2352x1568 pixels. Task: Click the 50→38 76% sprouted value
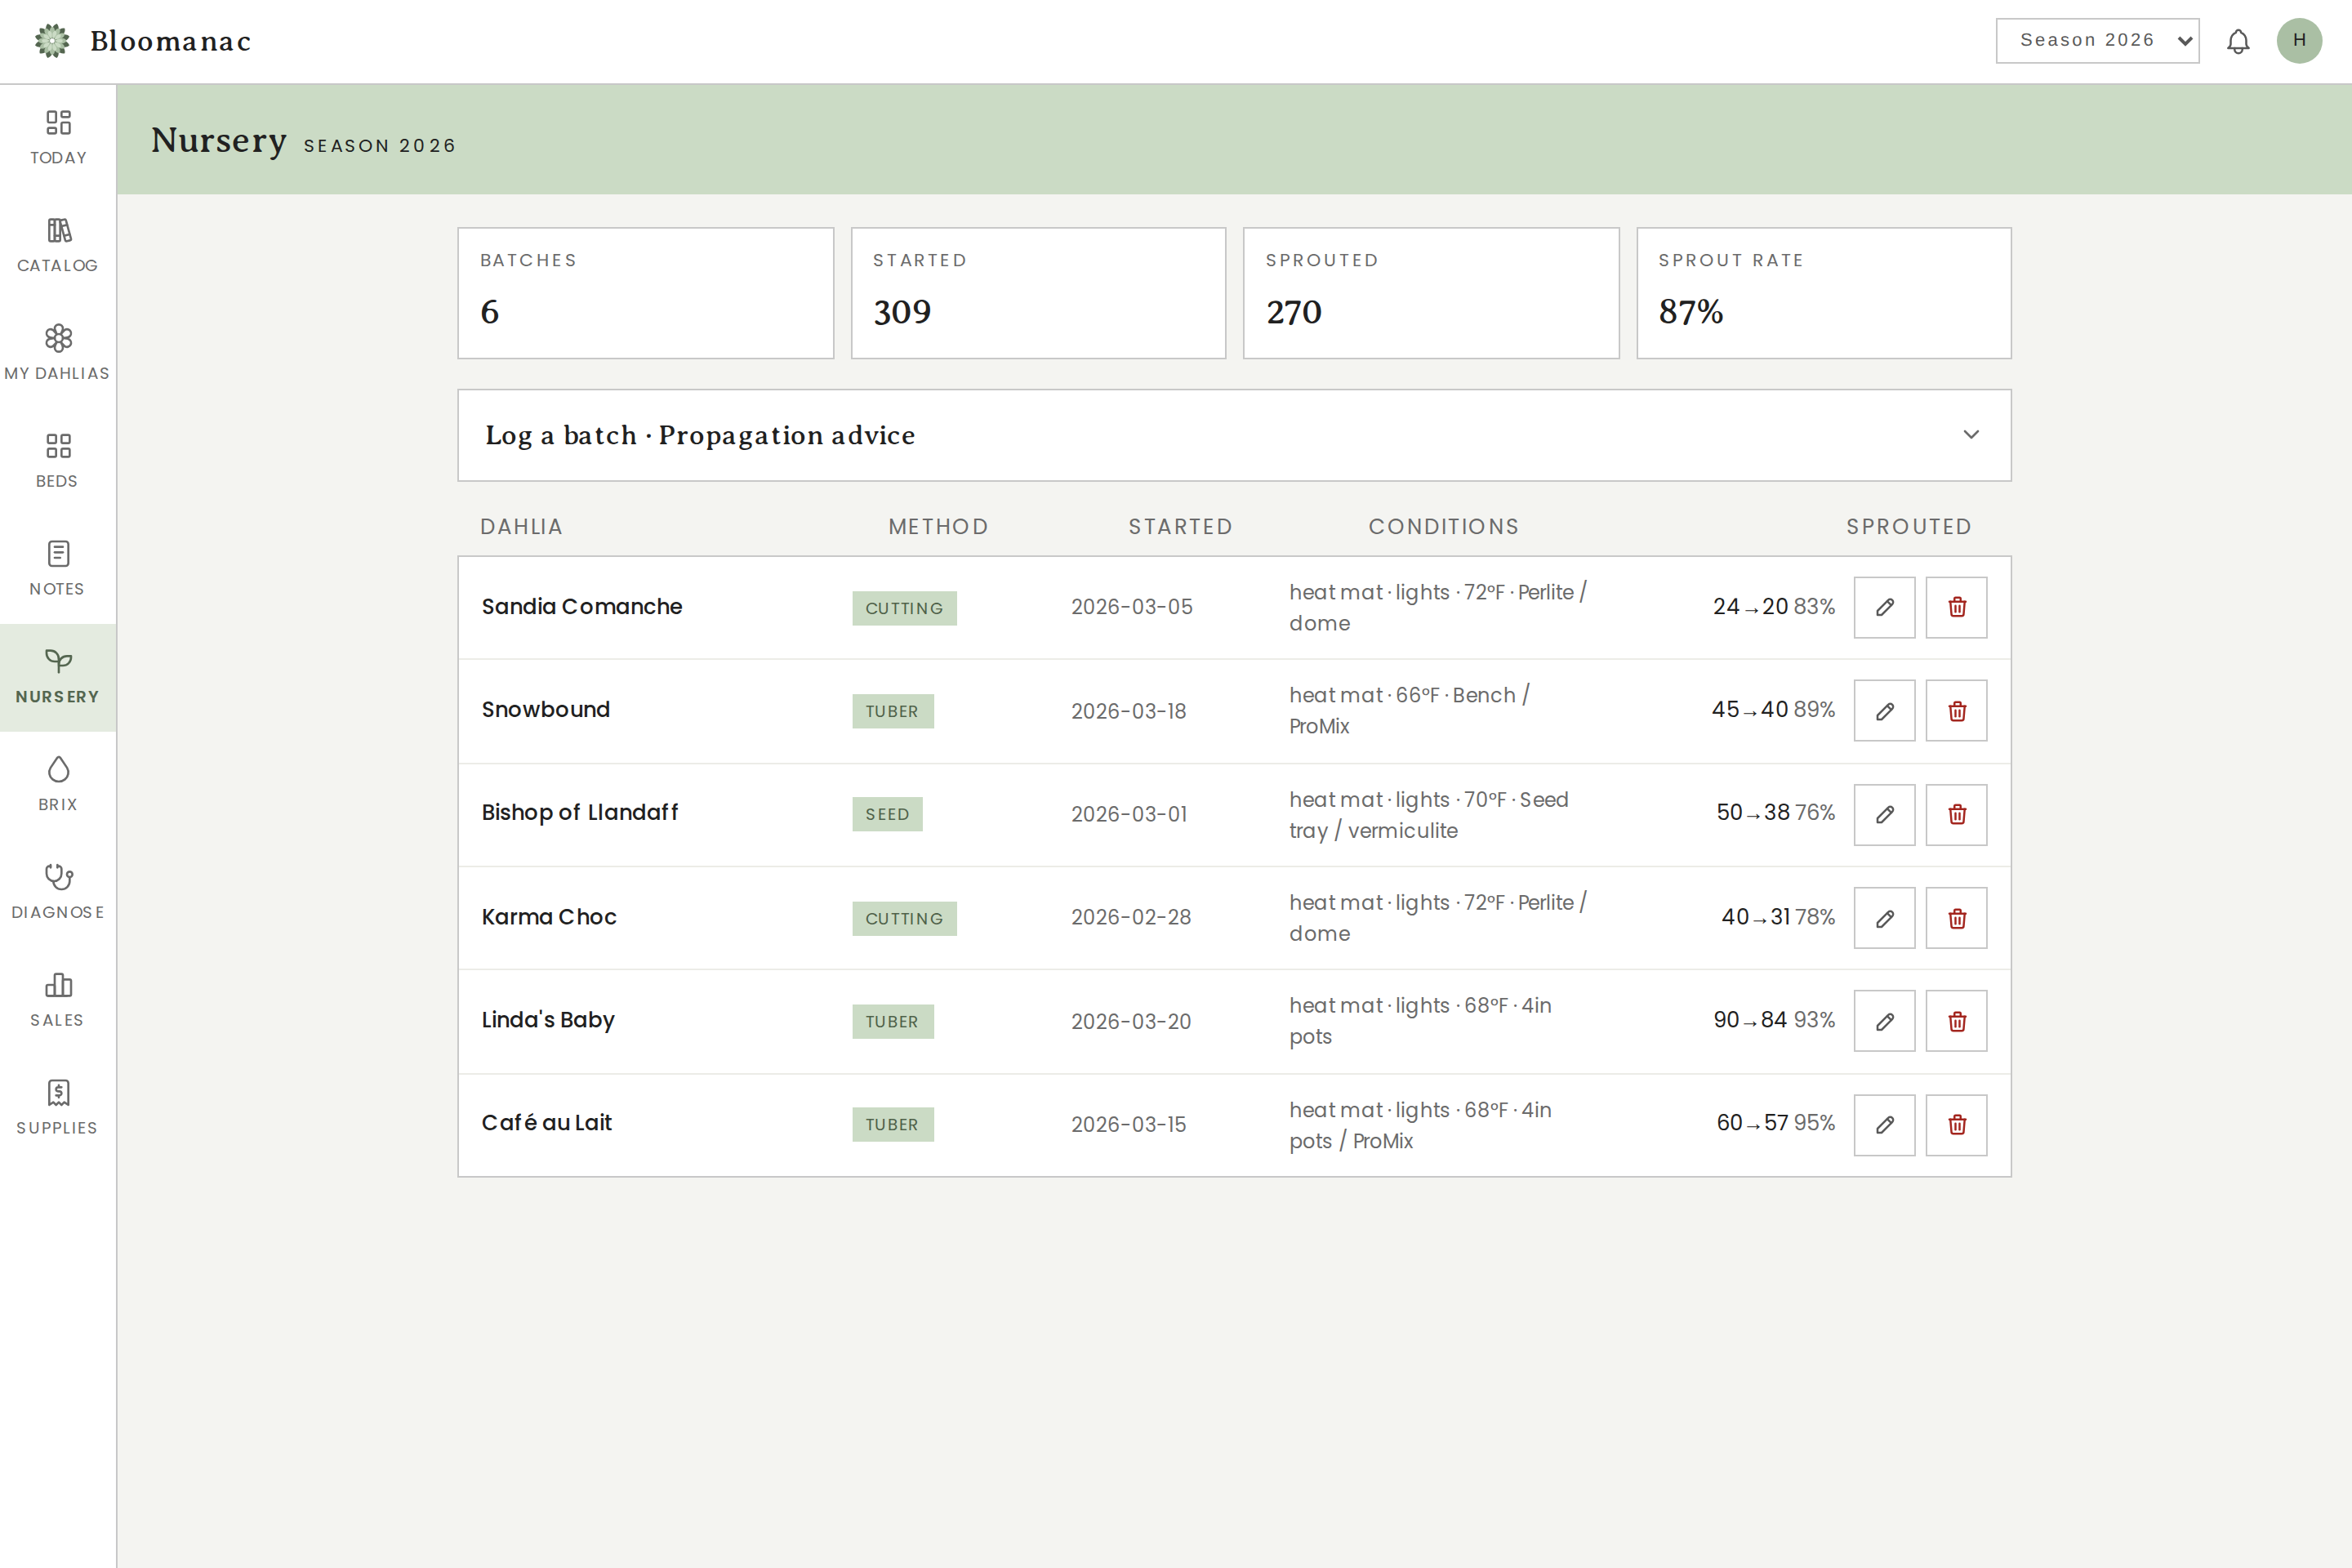(x=1776, y=813)
